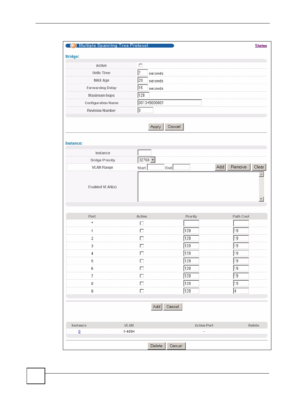The image size is (306, 397).
Task: Click Priority field for all ports (*)
Action: click(x=191, y=223)
